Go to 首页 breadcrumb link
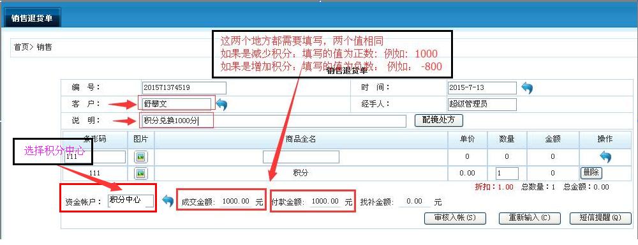Image resolution: width=638 pixels, height=245 pixels. (21, 47)
